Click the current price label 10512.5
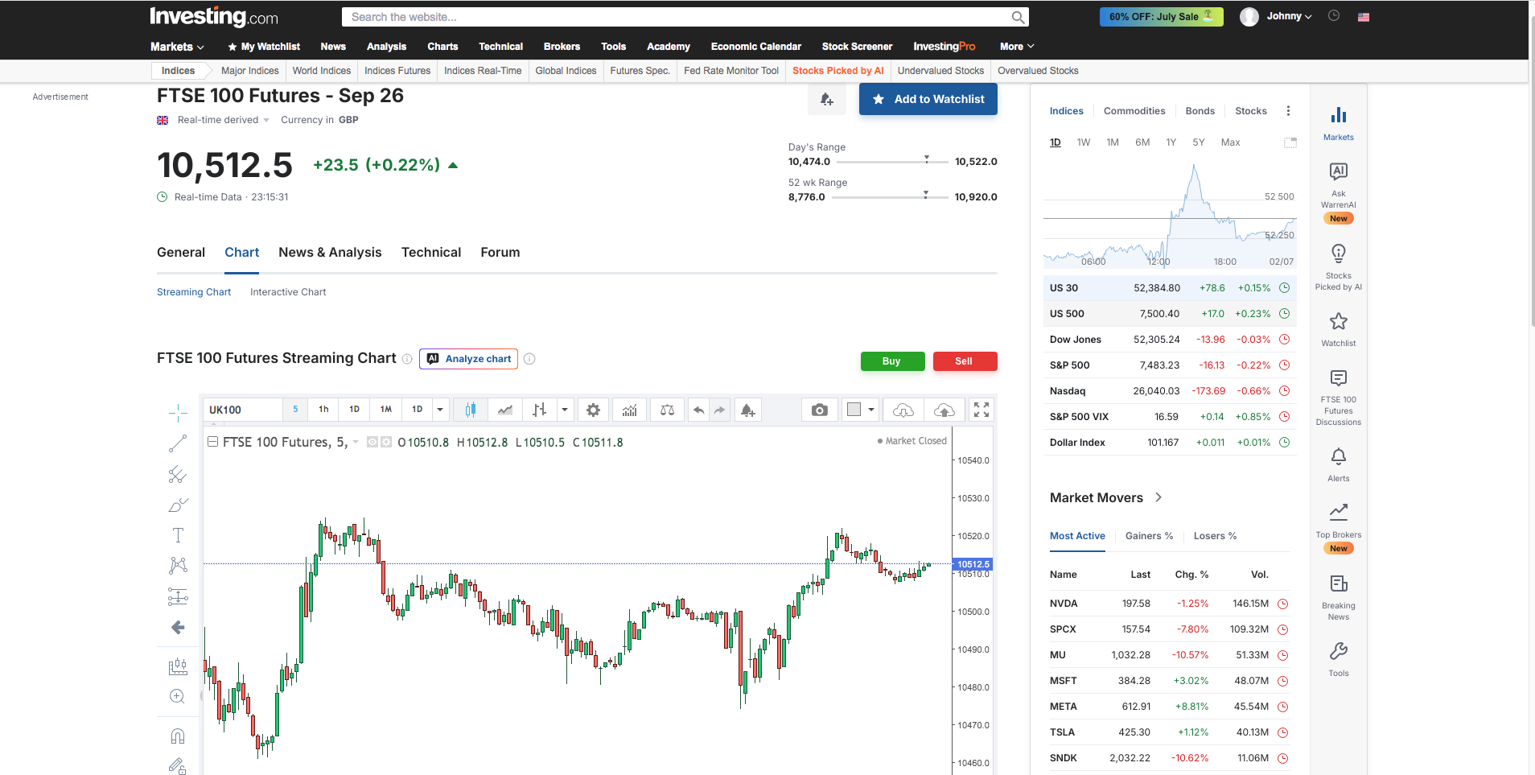 click(973, 564)
